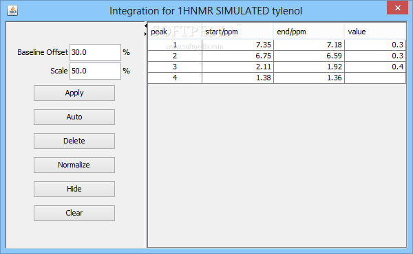Image resolution: width=413 pixels, height=254 pixels.
Task: Click the Hide button
Action: [x=74, y=189]
